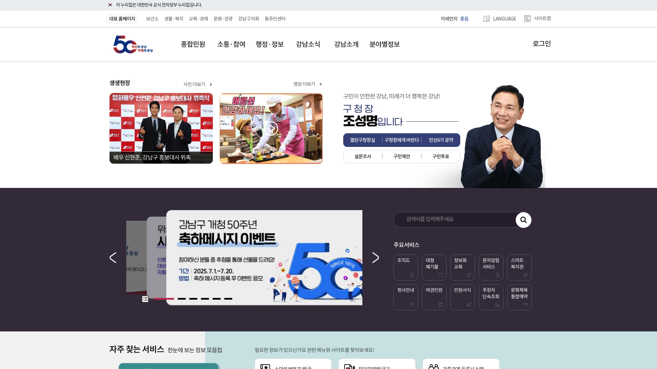
Task: Open 설문조사 link
Action: pos(363,156)
